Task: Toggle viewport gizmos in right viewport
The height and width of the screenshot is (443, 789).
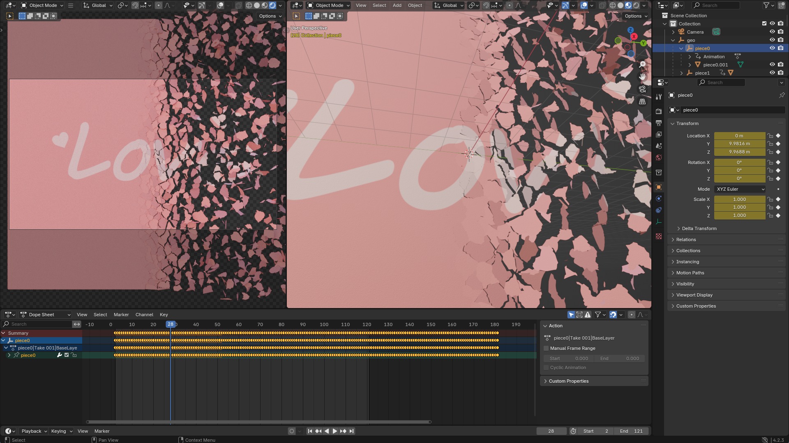Action: (x=565, y=5)
